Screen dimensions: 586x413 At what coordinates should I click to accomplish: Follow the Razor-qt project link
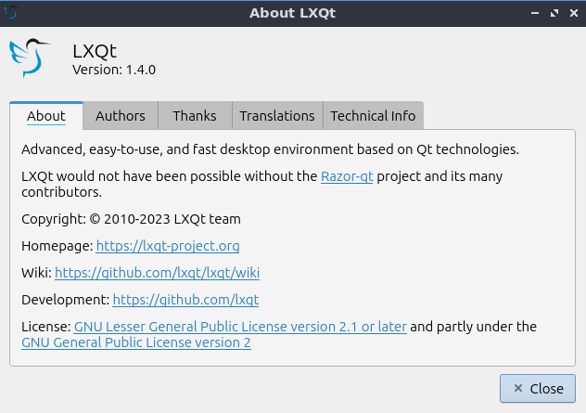coord(347,175)
